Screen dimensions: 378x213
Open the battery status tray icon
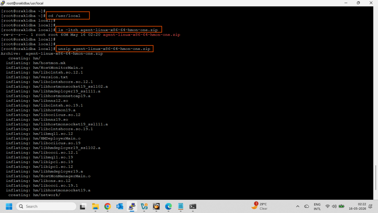tap(341, 206)
